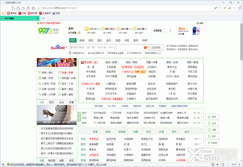Expand the Baidu search engine selector arrow
The width and height of the screenshot is (243, 167).
coord(67,48)
